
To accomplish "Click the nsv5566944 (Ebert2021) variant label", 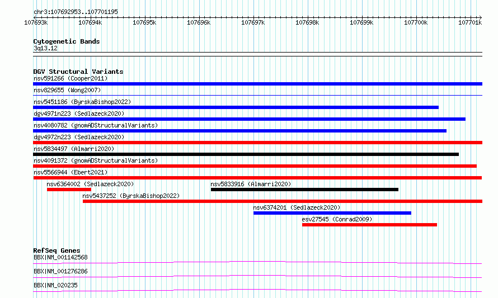I will click(x=71, y=172).
